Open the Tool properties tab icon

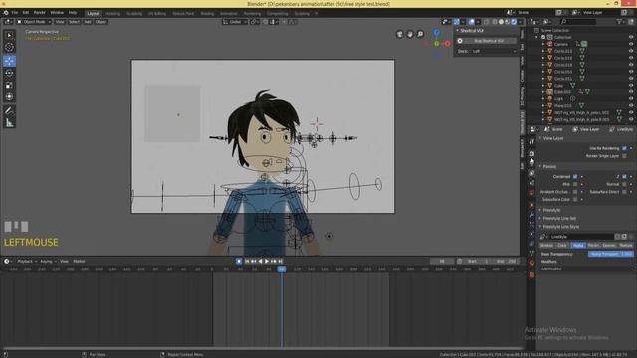click(531, 141)
